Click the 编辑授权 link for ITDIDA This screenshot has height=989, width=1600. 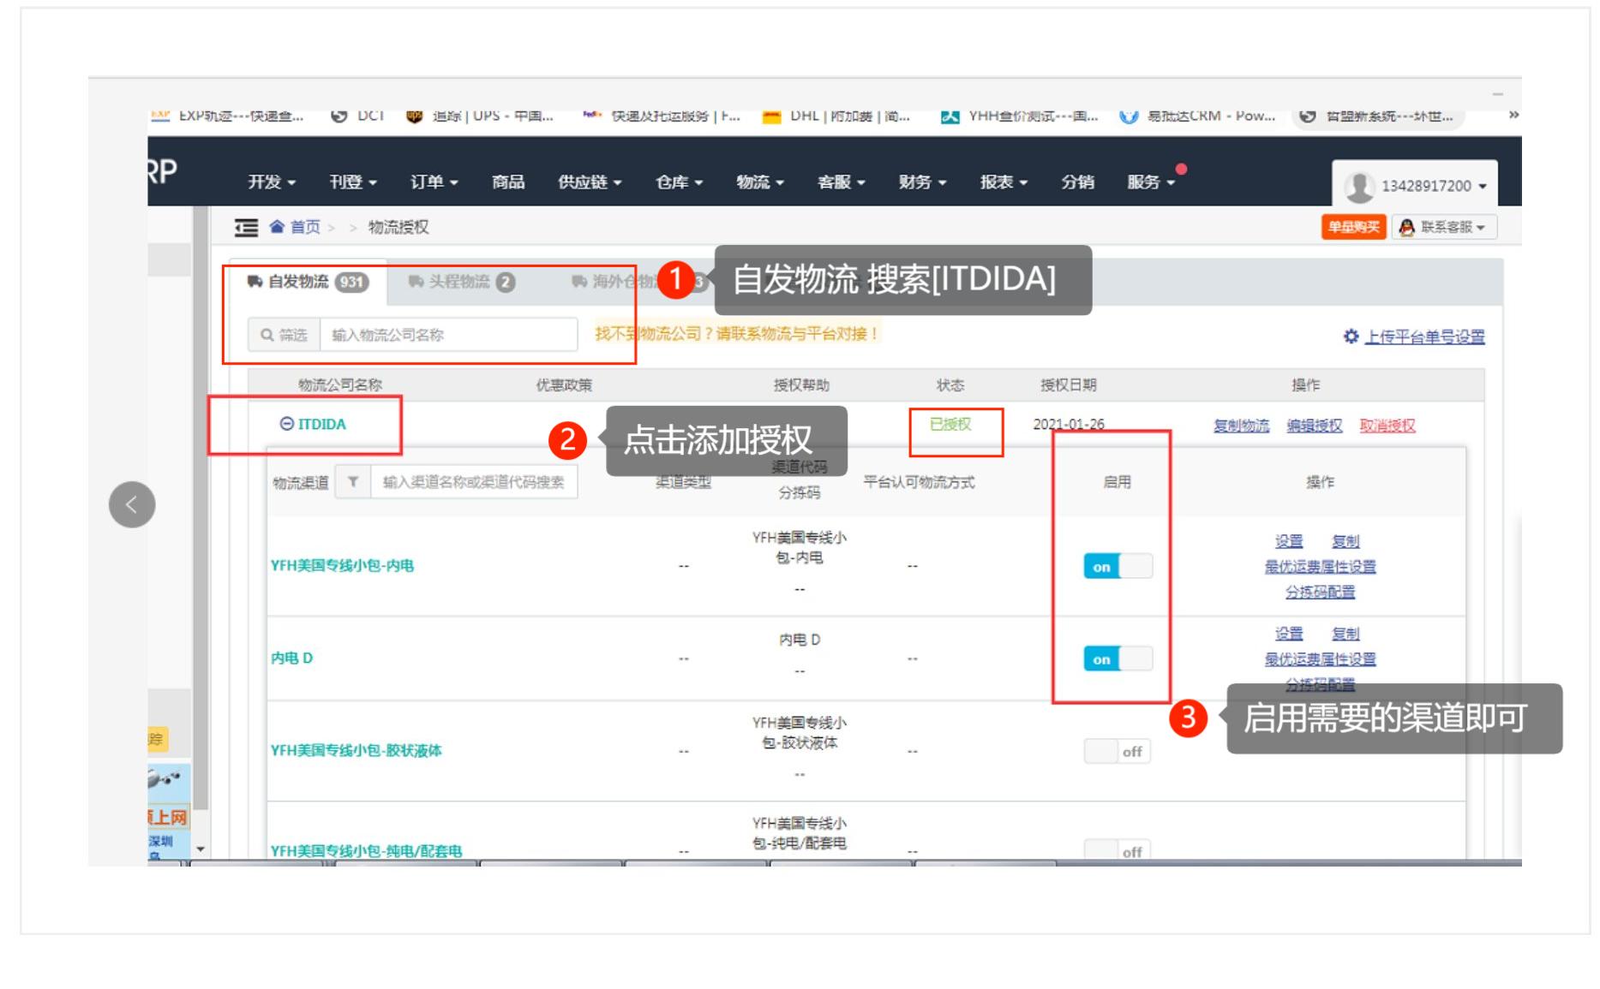coord(1315,426)
